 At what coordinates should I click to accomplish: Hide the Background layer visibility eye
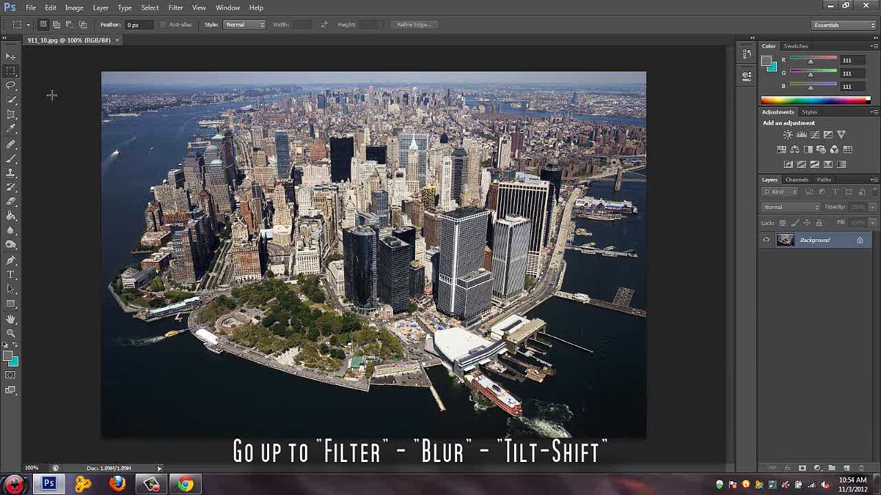(766, 240)
